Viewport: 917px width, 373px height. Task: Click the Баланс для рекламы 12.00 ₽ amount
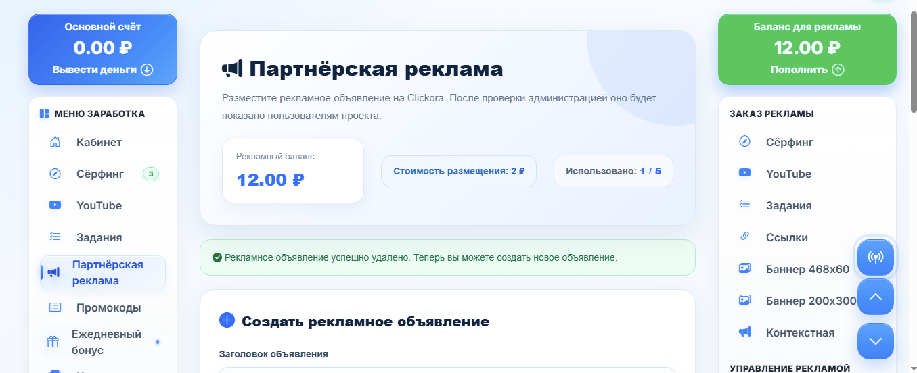click(807, 48)
